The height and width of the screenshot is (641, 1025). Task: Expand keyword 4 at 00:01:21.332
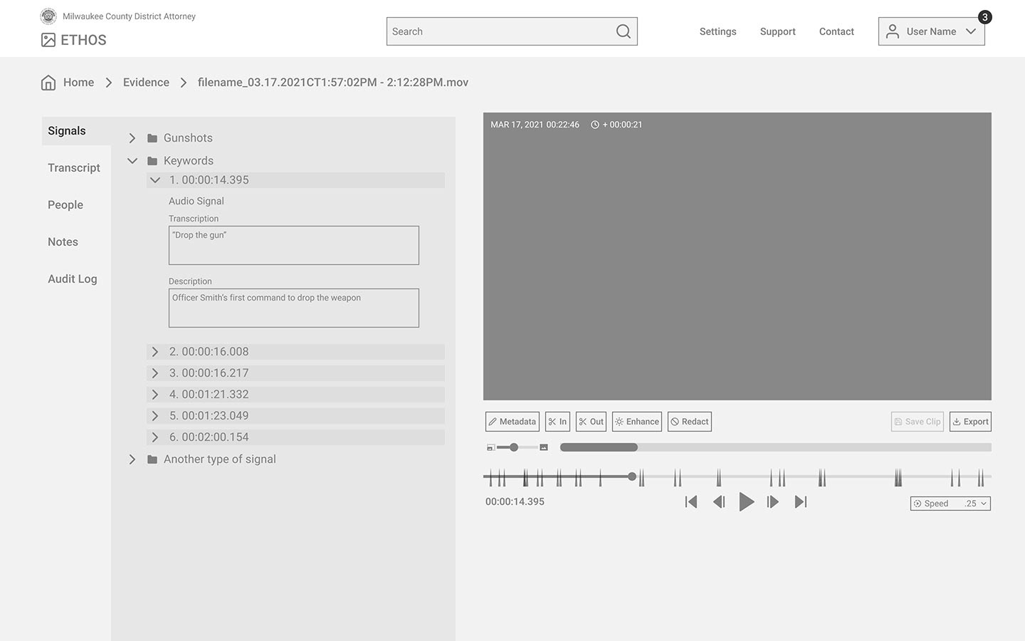click(155, 395)
